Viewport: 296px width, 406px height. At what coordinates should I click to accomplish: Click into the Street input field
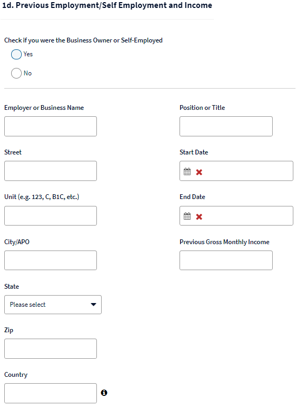pos(50,171)
